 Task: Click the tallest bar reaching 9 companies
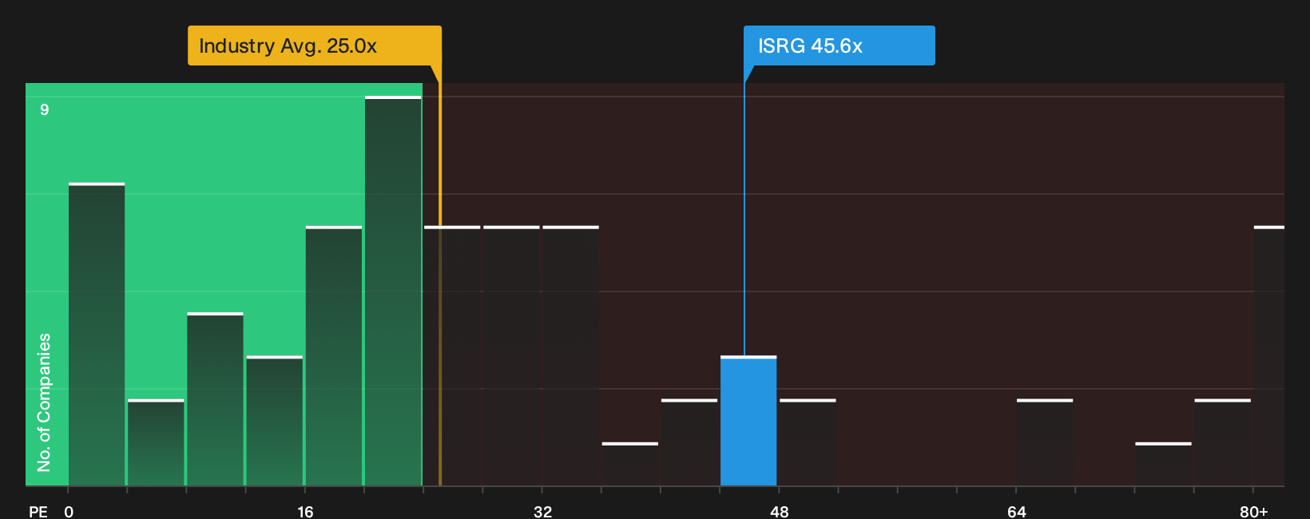click(393, 291)
